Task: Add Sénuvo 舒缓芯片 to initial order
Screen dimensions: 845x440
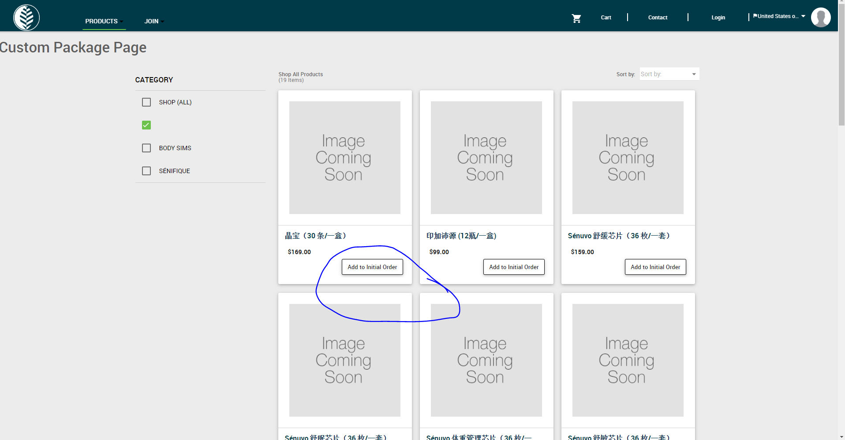Action: tap(655, 266)
